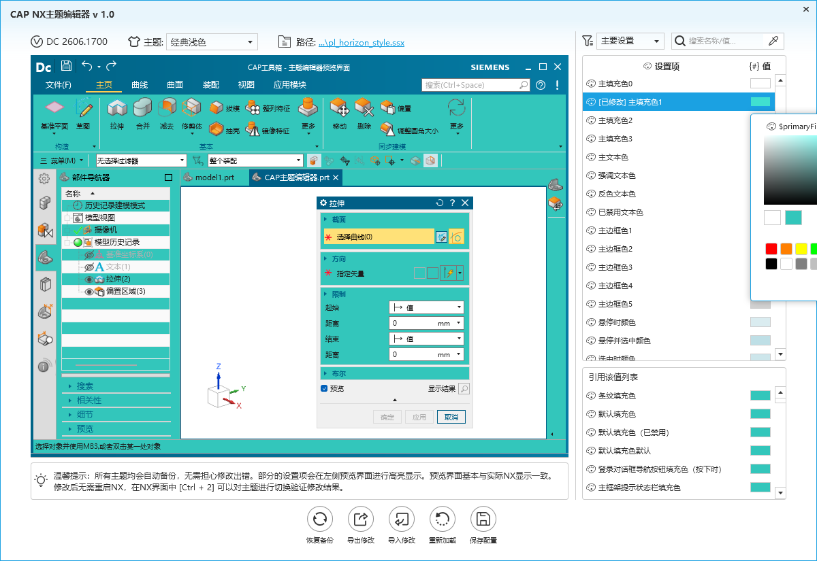Switch to the 装配 ribbon tab
The width and height of the screenshot is (817, 561).
pos(211,85)
